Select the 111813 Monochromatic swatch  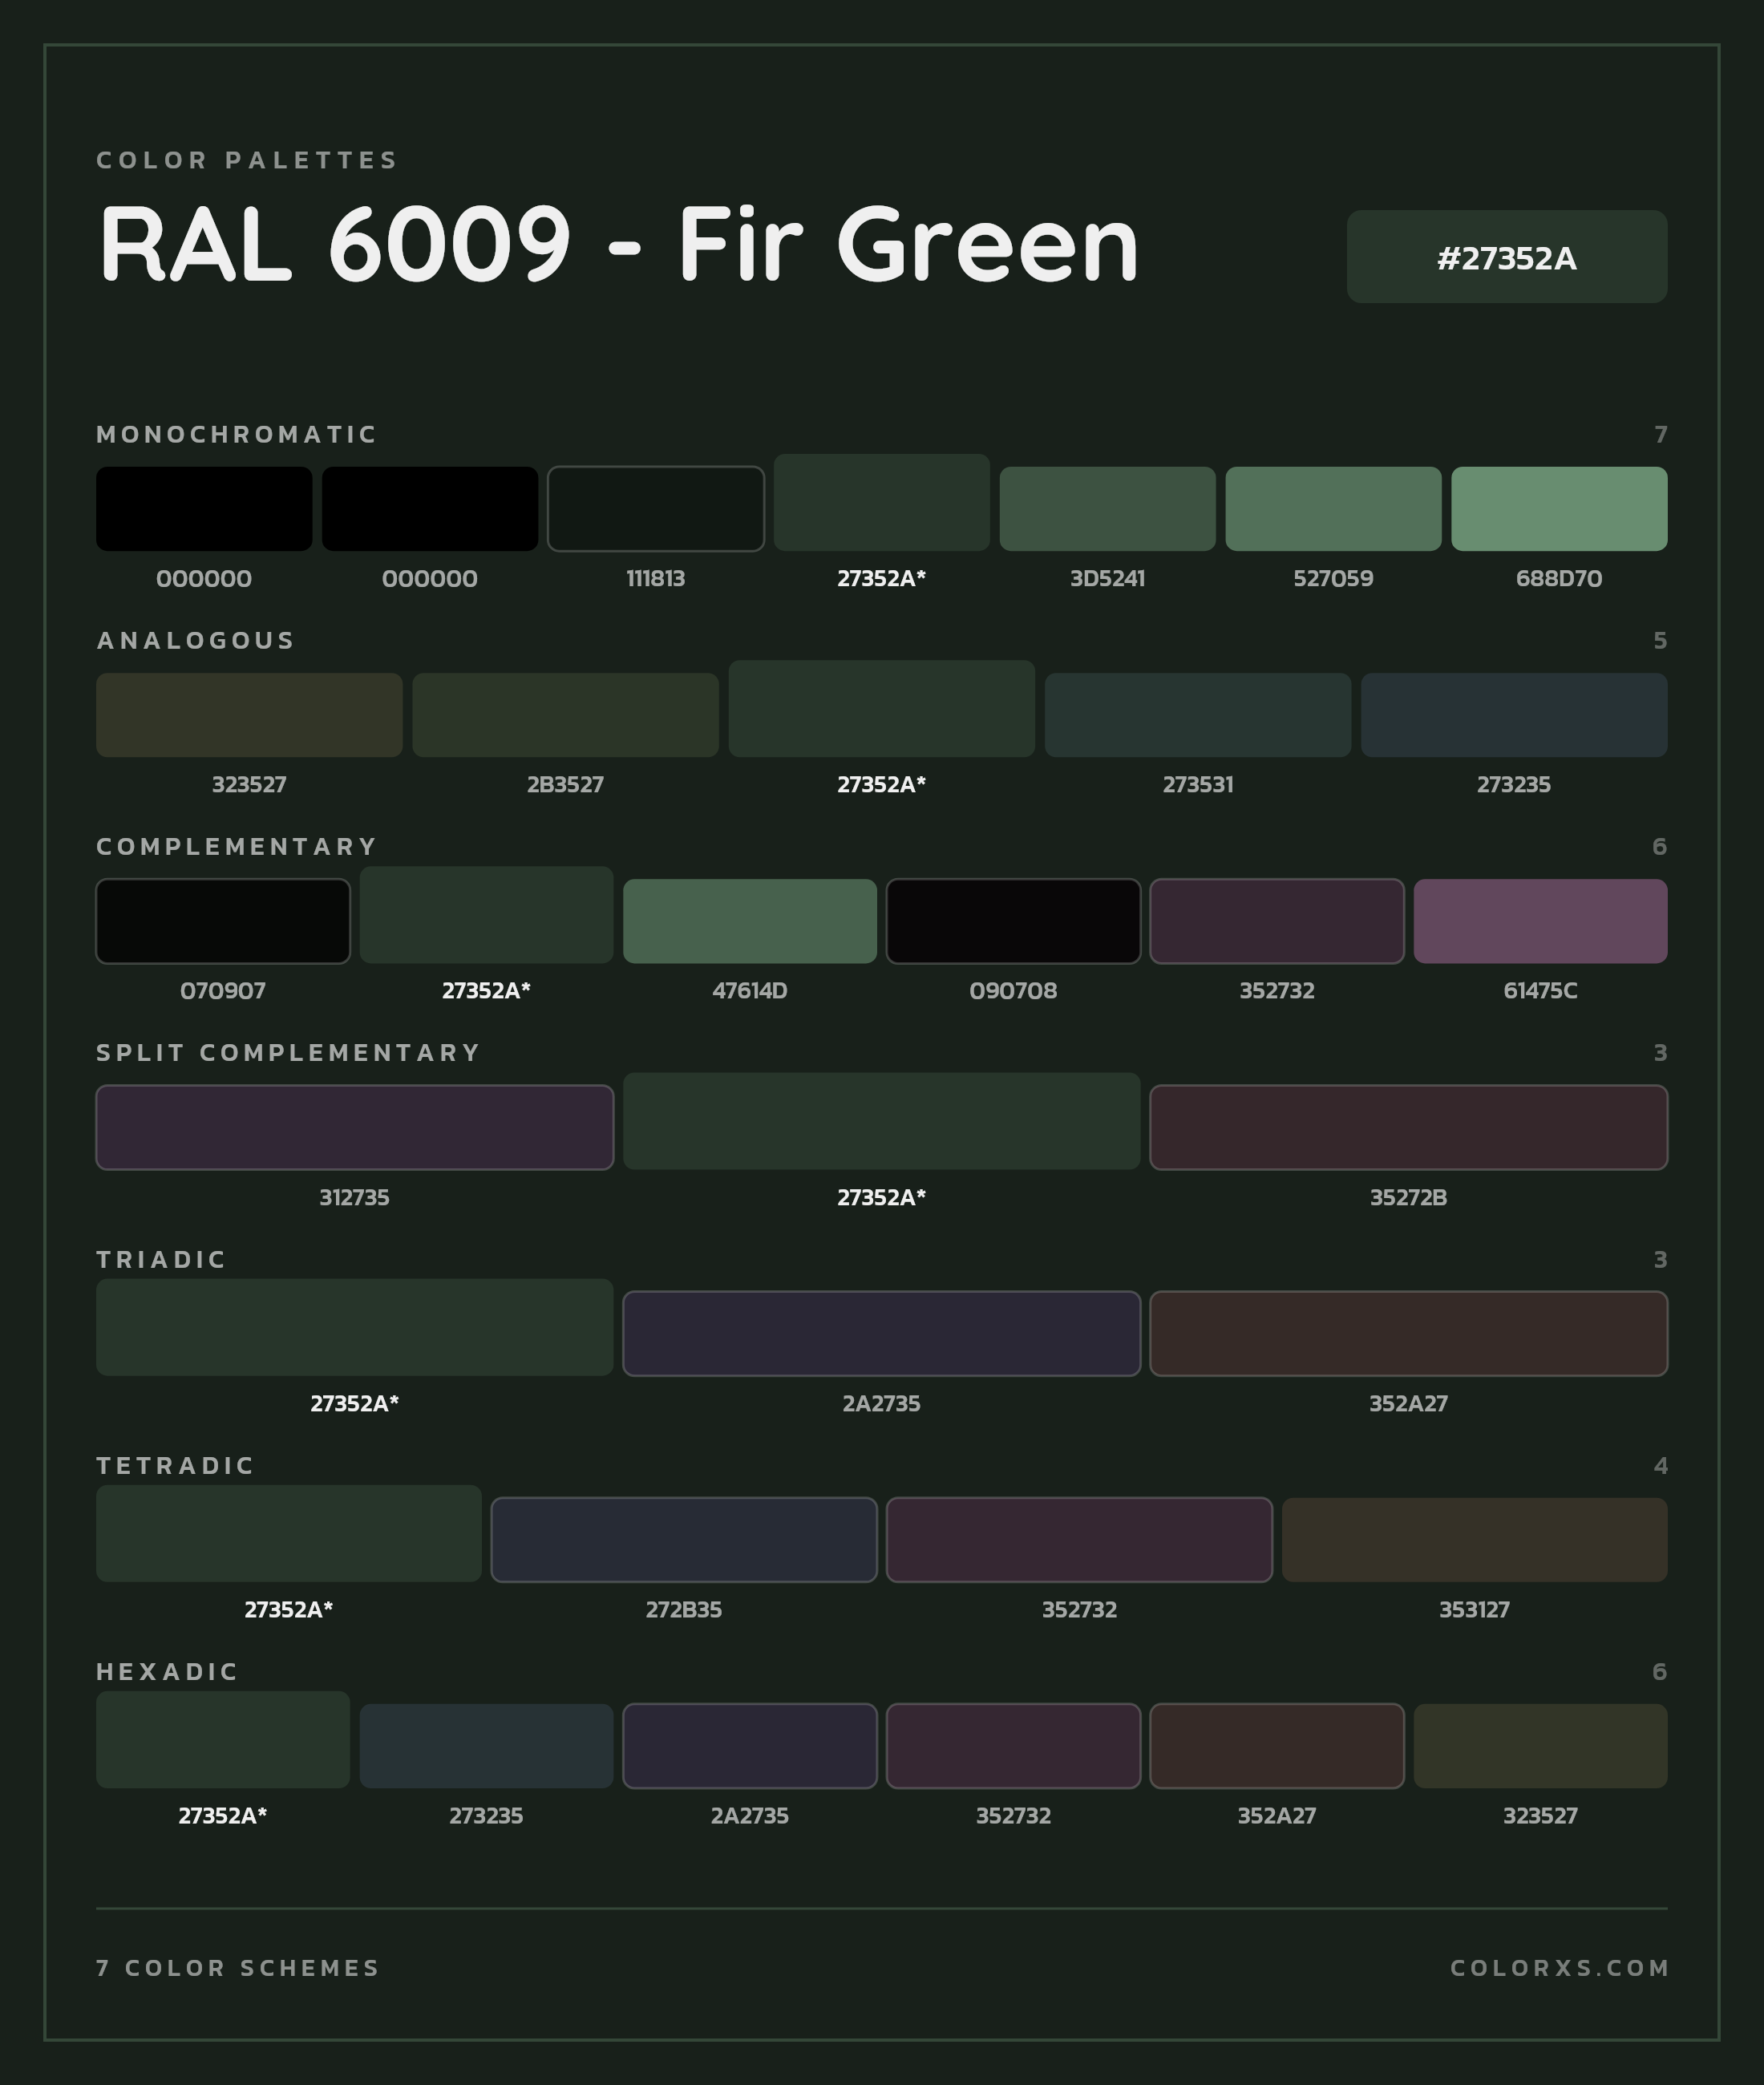(656, 508)
